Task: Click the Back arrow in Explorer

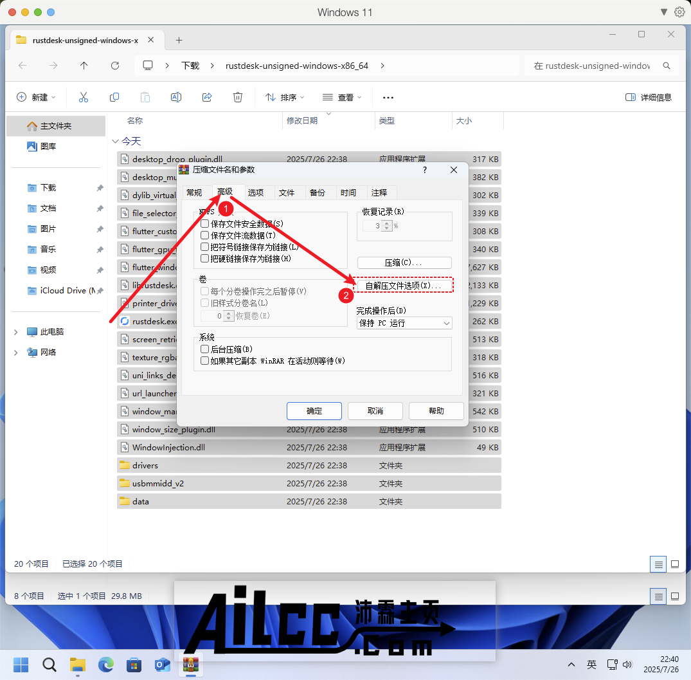Action: (x=22, y=66)
